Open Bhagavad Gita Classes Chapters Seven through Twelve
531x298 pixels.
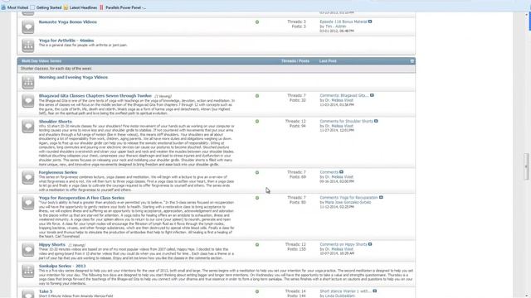[x=95, y=96]
